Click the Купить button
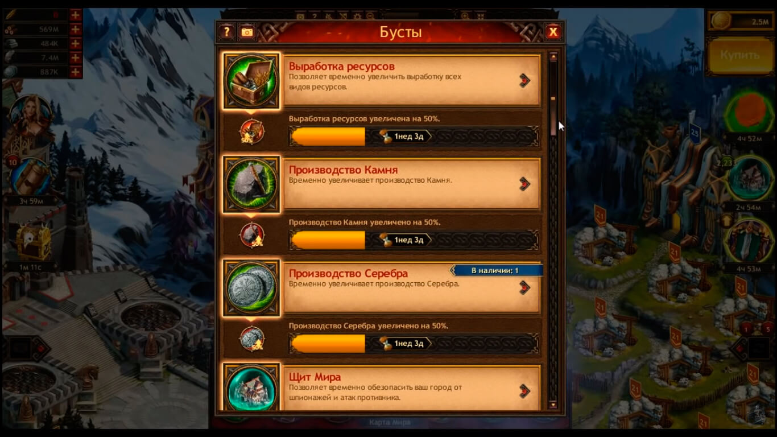 (x=739, y=56)
